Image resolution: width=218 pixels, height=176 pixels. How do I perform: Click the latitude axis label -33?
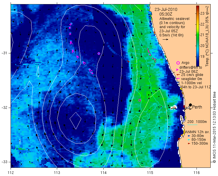pyautogui.click(x=4, y=162)
